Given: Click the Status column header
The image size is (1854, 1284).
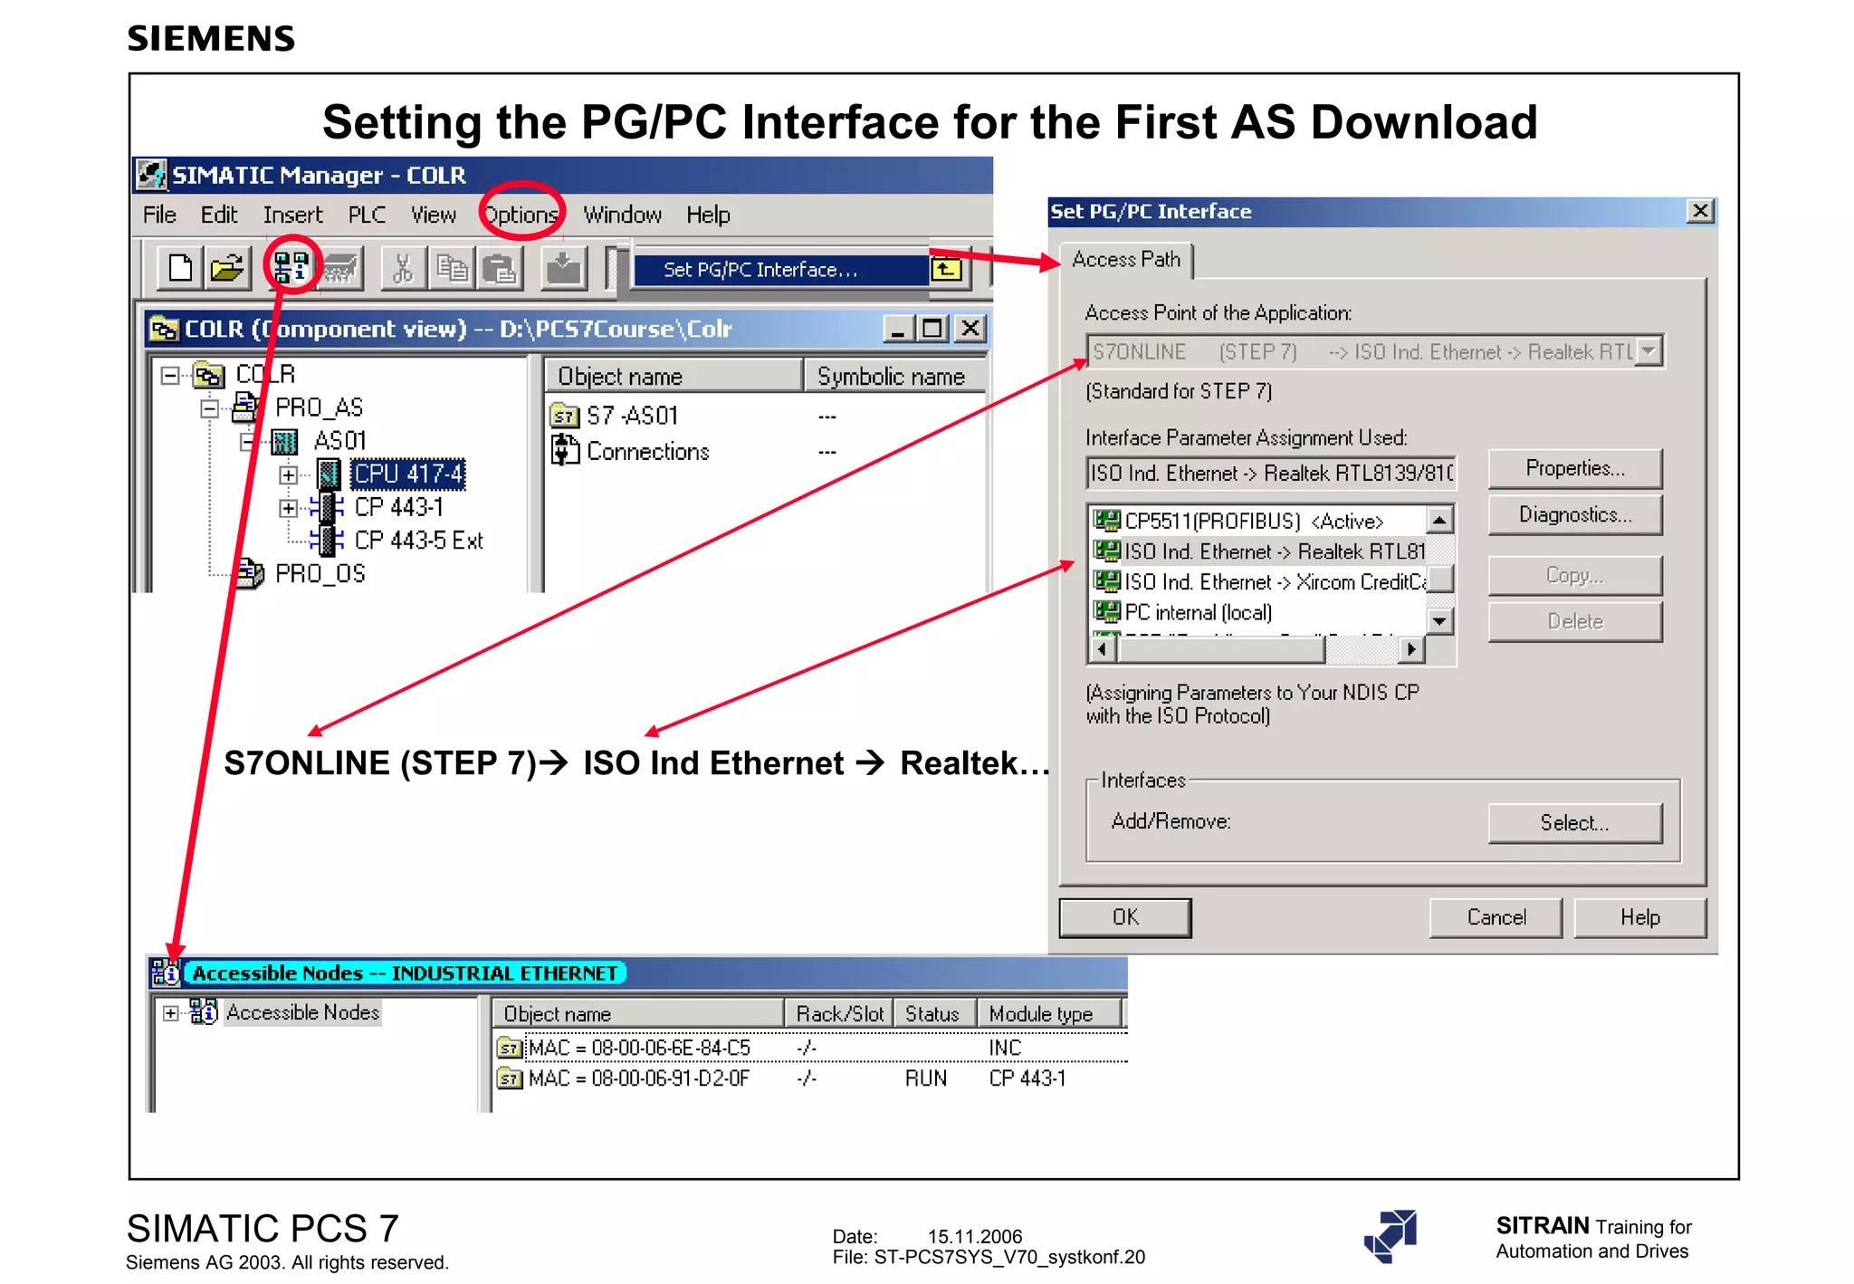Looking at the screenshot, I should (x=935, y=1013).
